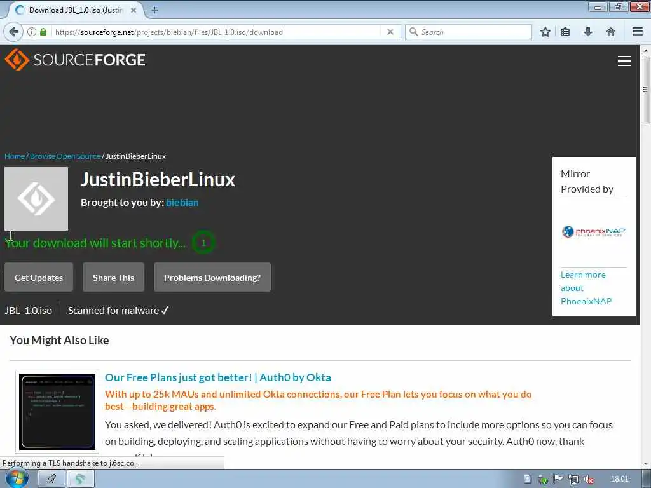Go back with the browser back arrow
This screenshot has height=488, width=651.
pos(13,32)
